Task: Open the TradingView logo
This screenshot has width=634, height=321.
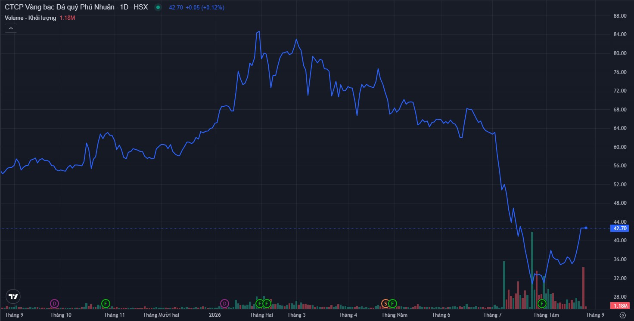Action: click(x=13, y=296)
